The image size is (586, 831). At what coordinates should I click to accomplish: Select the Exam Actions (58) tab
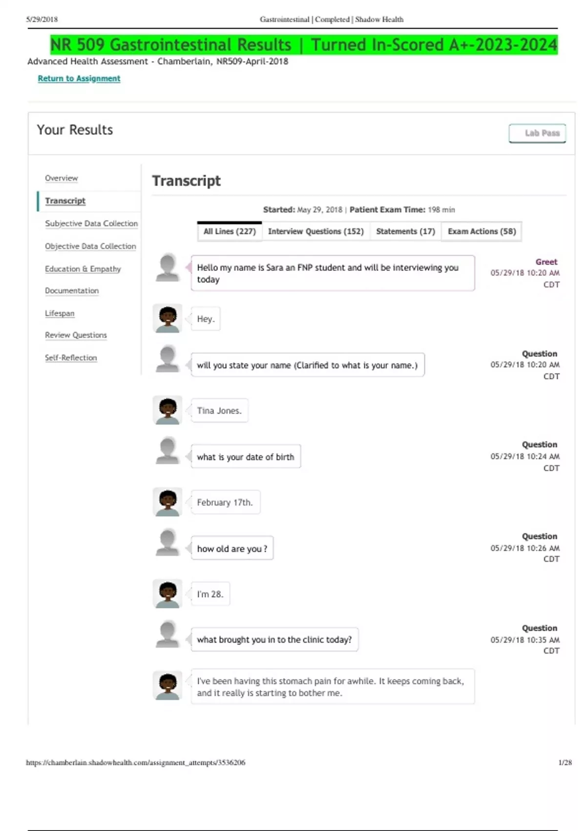click(x=481, y=232)
